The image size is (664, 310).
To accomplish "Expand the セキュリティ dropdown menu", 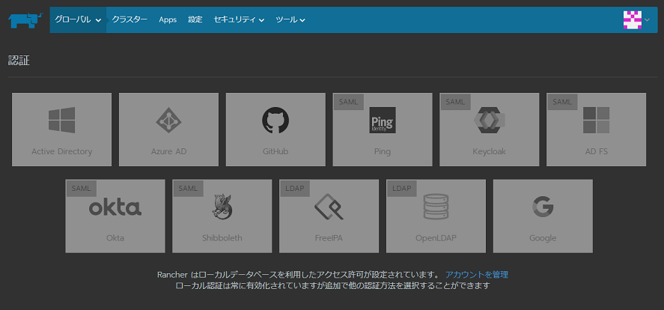I will tap(240, 19).
